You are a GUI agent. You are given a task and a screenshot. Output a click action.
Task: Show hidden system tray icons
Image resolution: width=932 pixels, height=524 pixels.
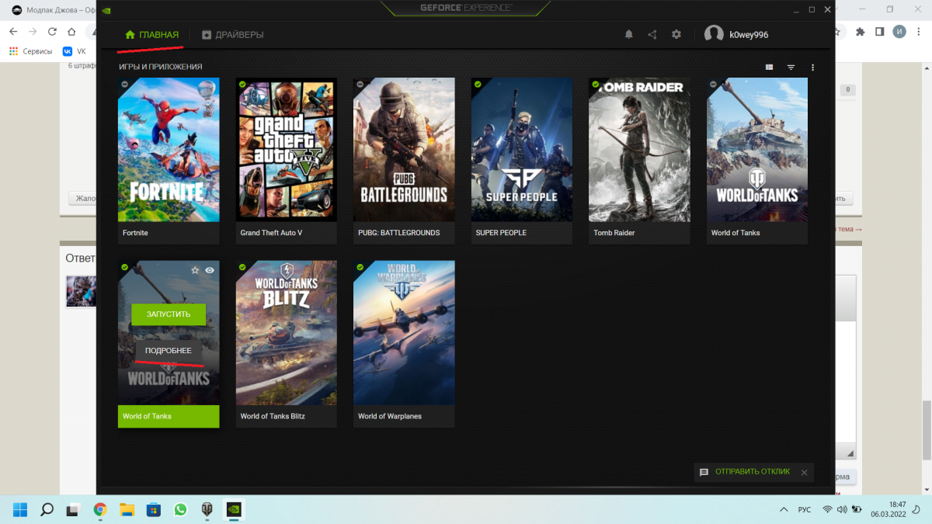coord(782,510)
